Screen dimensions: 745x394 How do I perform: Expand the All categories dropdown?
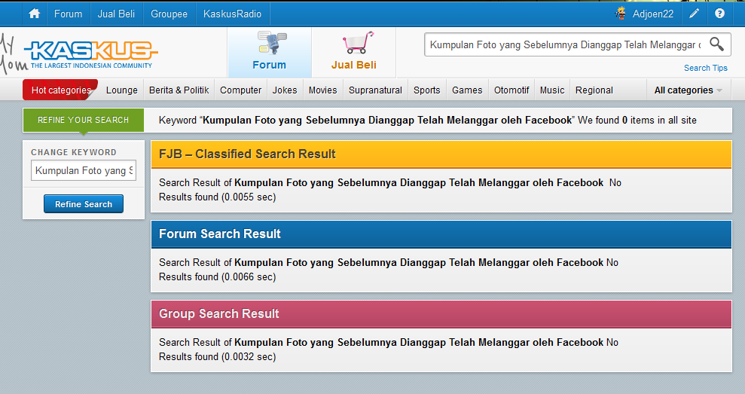point(689,90)
